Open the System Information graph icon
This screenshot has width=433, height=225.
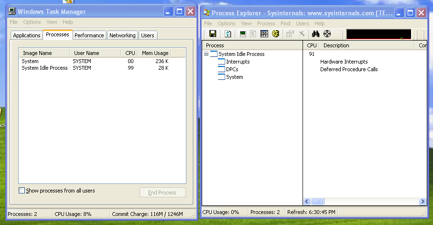pos(243,34)
